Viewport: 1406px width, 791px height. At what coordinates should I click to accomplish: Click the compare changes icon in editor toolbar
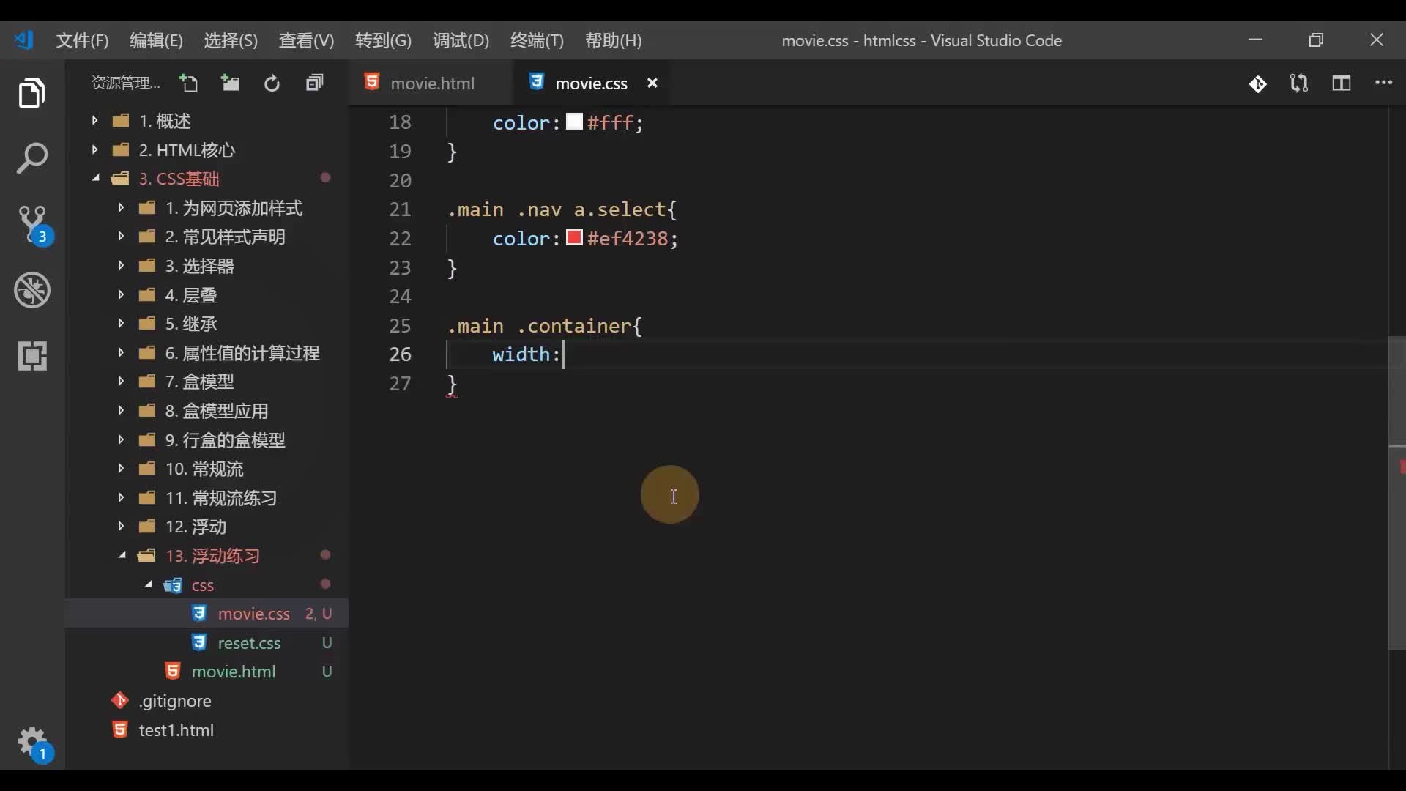point(1299,83)
